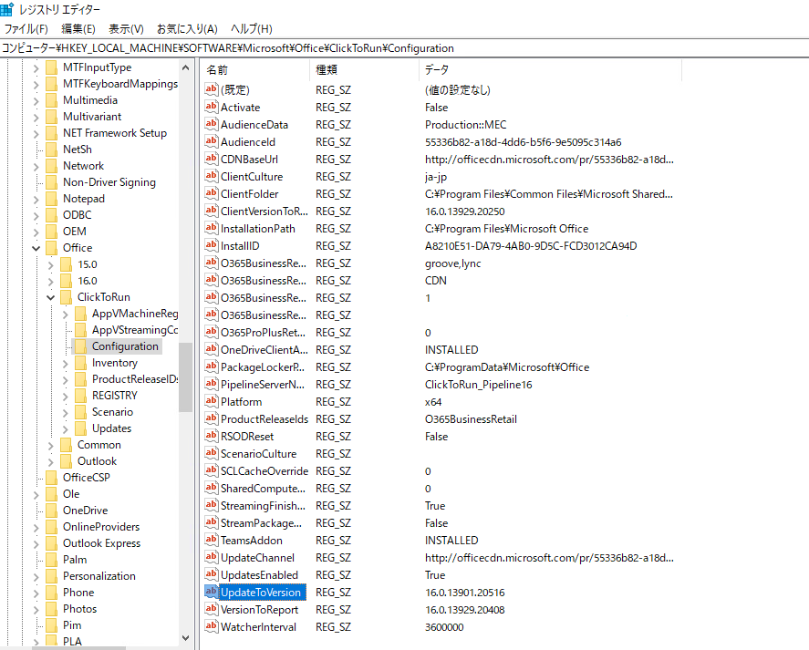Click the folder icon beside OneDrive key
The height and width of the screenshot is (650, 809).
(52, 511)
